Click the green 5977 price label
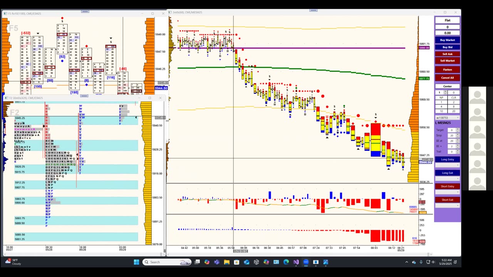The image size is (493, 277). point(424,78)
